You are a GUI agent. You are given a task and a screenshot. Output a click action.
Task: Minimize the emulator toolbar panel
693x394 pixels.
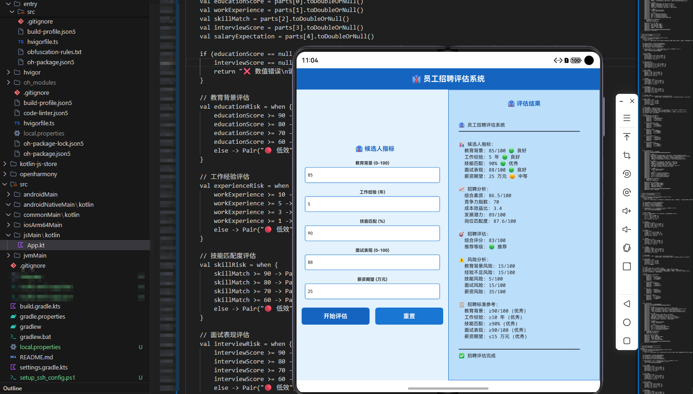point(621,101)
